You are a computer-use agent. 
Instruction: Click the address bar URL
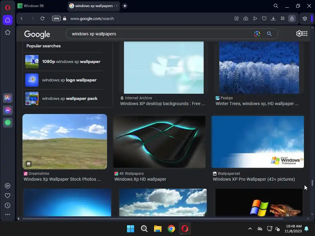[92, 19]
